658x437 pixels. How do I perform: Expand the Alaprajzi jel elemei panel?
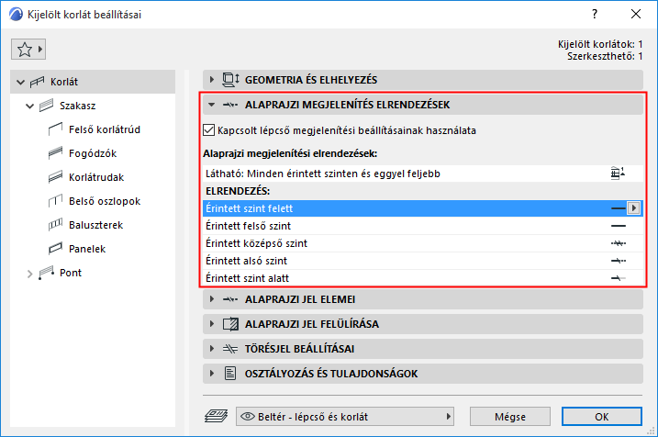211,299
